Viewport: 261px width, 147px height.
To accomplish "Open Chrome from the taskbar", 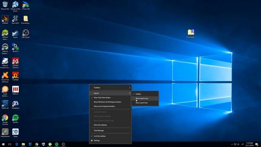I will [x=37, y=144].
